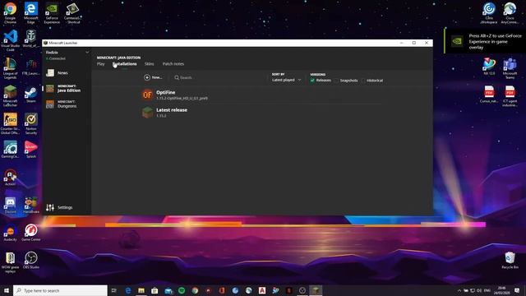Image resolution: width=526 pixels, height=296 pixels.
Task: Open Recycle Bin on desktop
Action: (510, 261)
